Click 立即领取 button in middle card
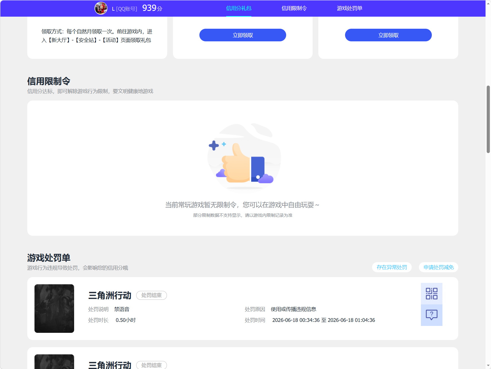The height and width of the screenshot is (369, 491). tap(243, 35)
